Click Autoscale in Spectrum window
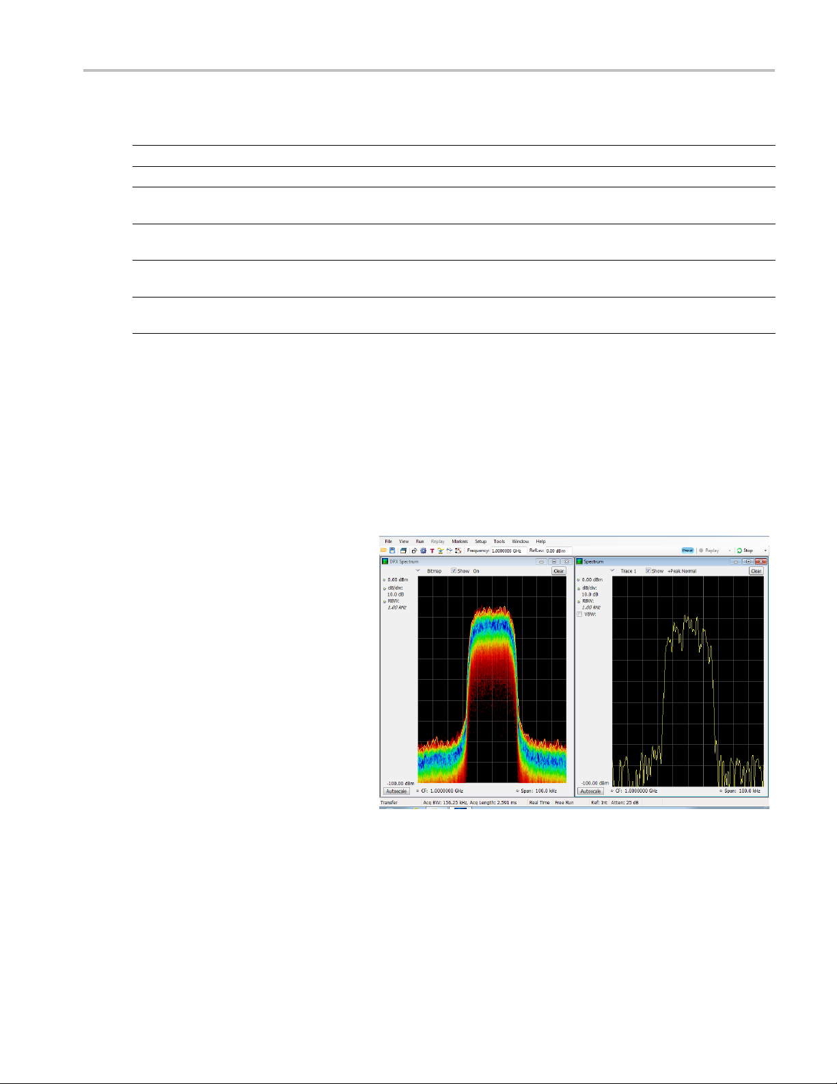The height and width of the screenshot is (1084, 837). click(x=590, y=791)
